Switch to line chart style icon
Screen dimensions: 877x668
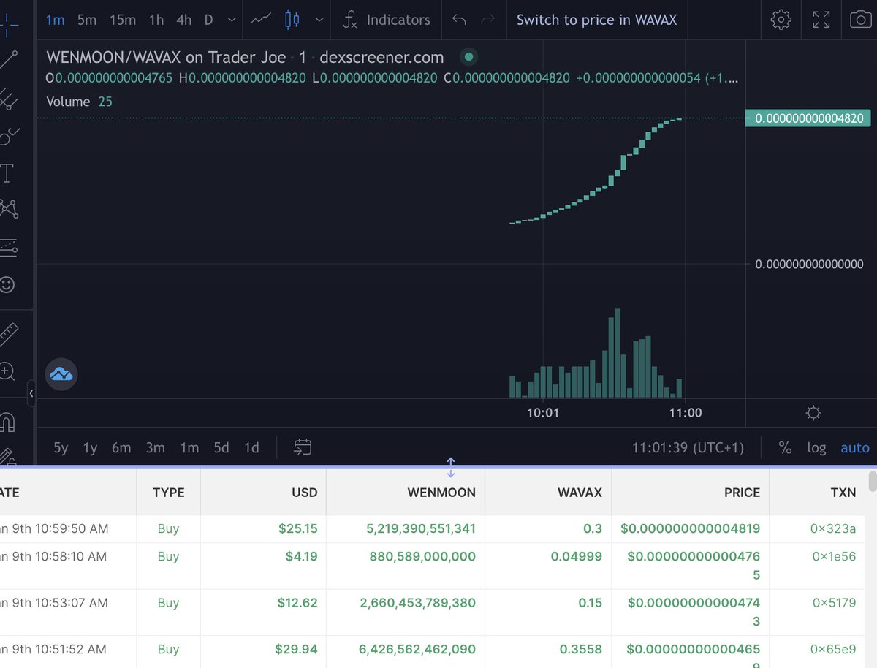tap(261, 20)
